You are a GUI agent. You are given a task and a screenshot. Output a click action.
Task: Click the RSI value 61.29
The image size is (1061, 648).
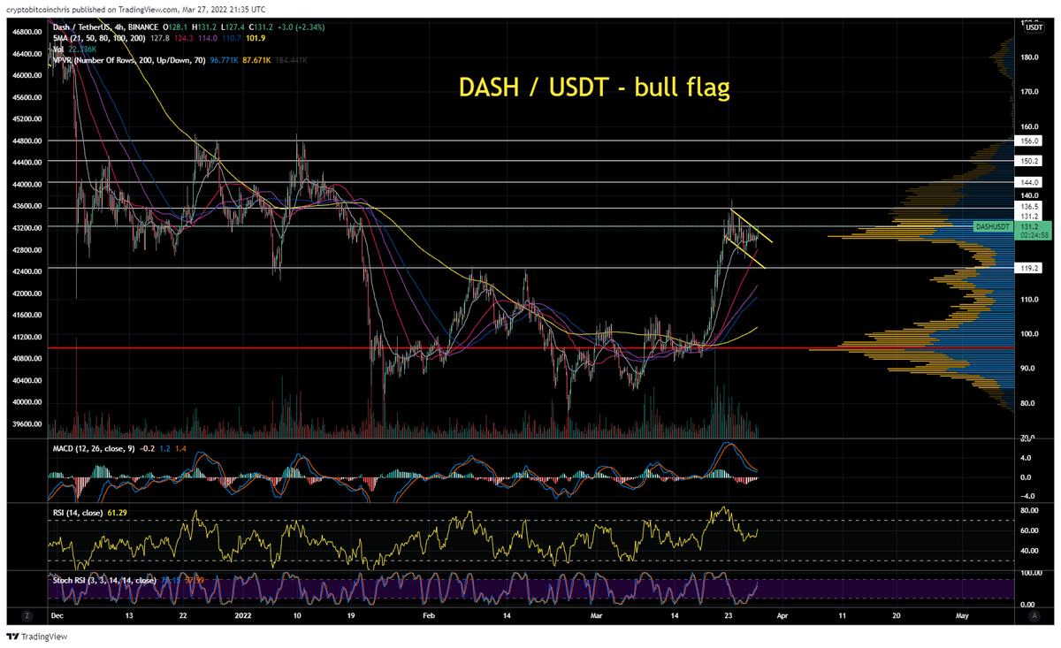(118, 513)
